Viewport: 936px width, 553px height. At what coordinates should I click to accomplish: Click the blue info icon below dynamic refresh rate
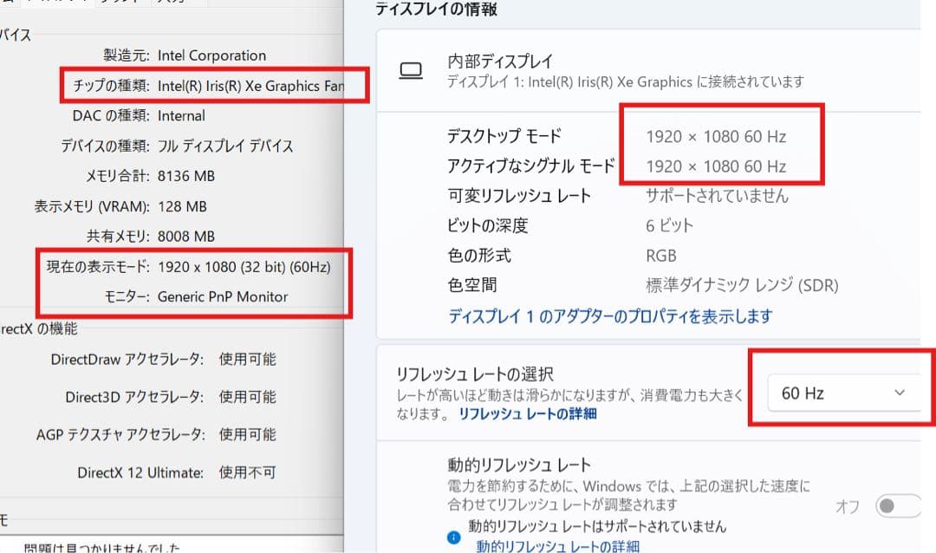tap(453, 537)
